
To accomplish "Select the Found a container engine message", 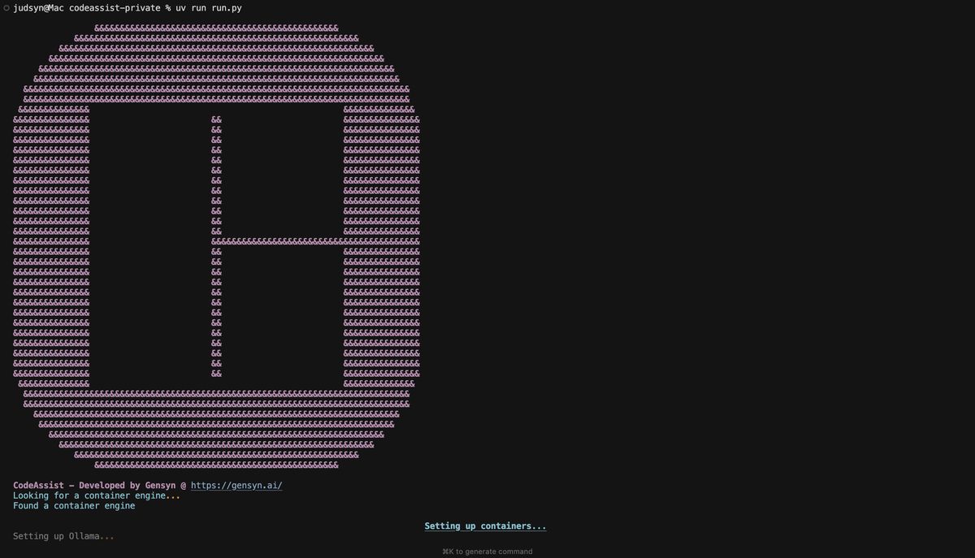I will click(x=74, y=505).
